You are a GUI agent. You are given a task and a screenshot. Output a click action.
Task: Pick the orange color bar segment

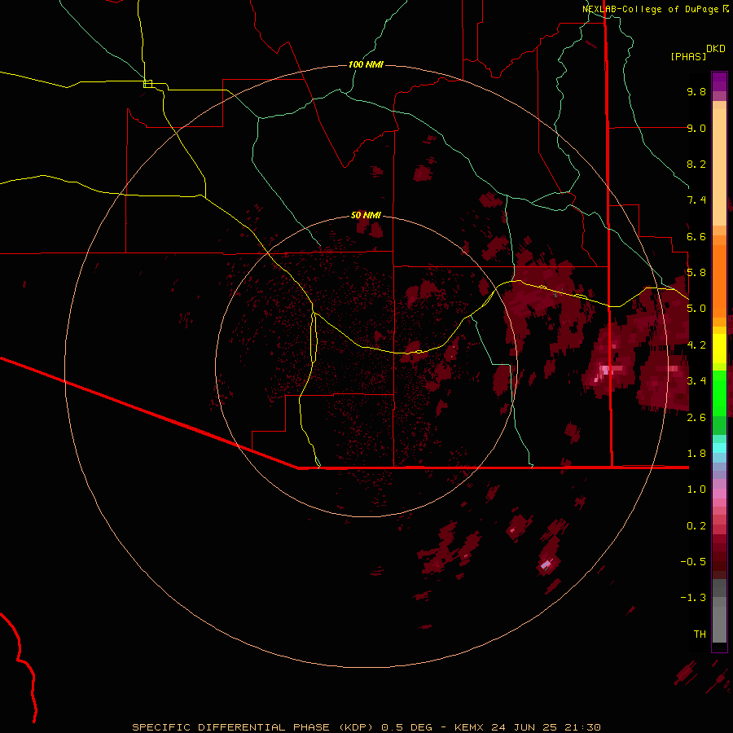pyautogui.click(x=719, y=281)
